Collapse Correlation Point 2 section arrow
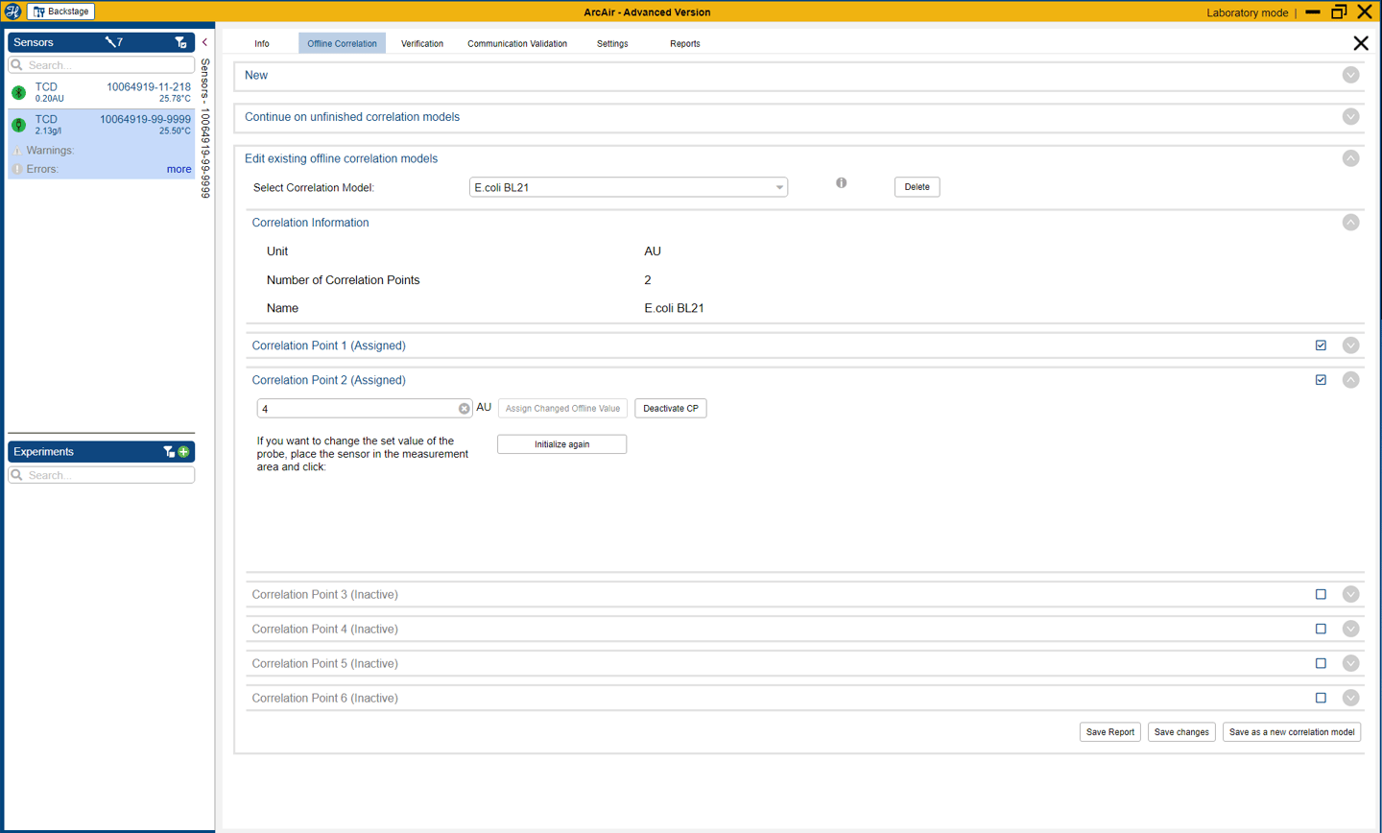The width and height of the screenshot is (1382, 833). pos(1350,380)
